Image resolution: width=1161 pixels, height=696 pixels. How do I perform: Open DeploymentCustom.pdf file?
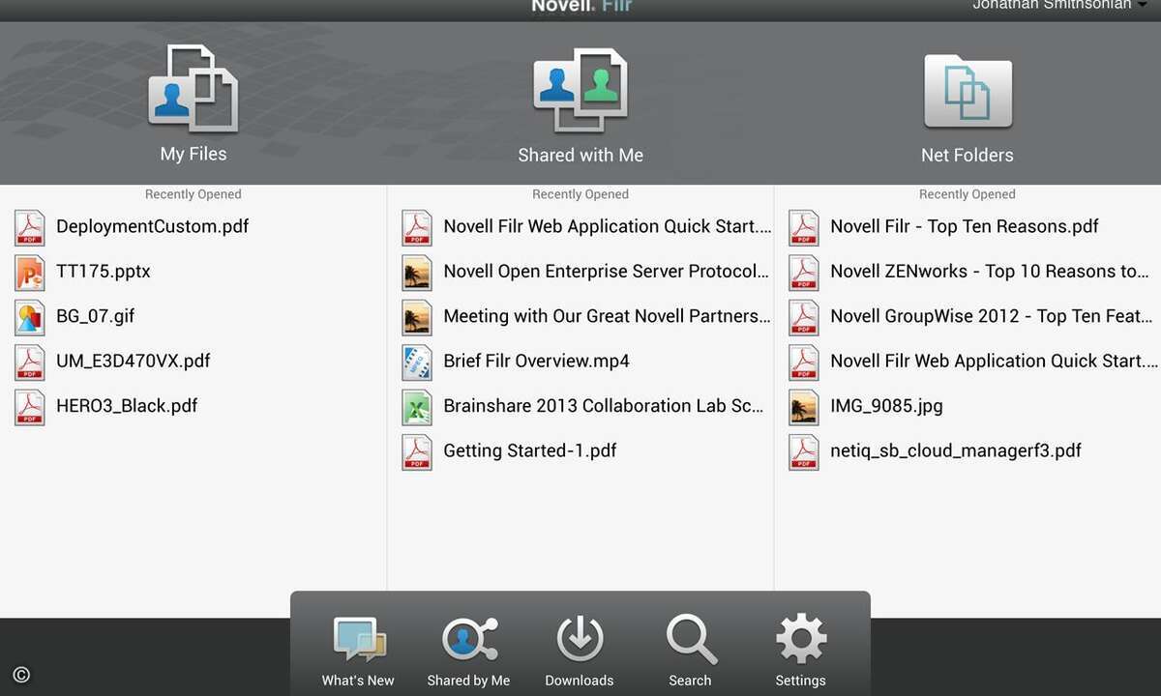click(152, 226)
